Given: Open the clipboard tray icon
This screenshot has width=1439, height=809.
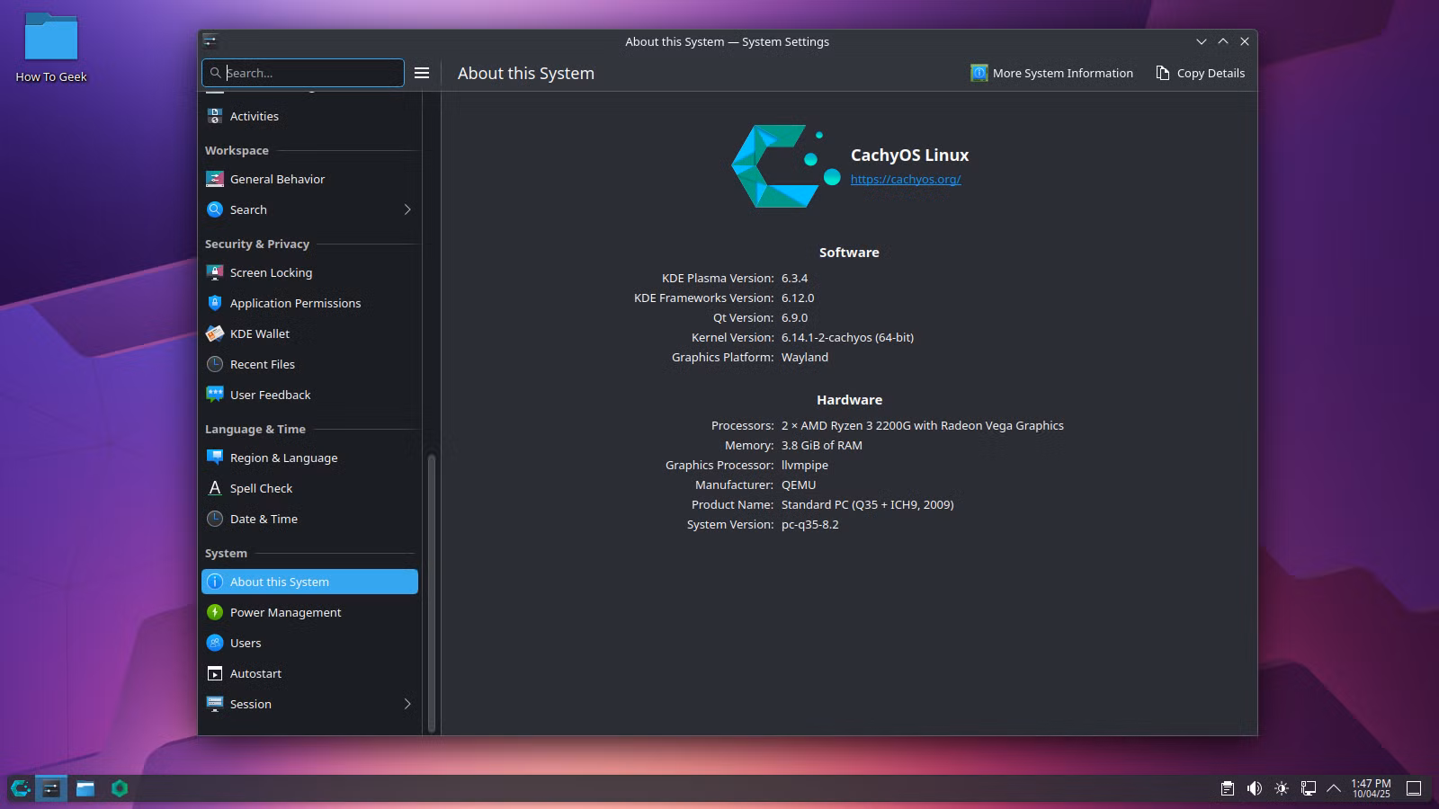Looking at the screenshot, I should [x=1227, y=788].
